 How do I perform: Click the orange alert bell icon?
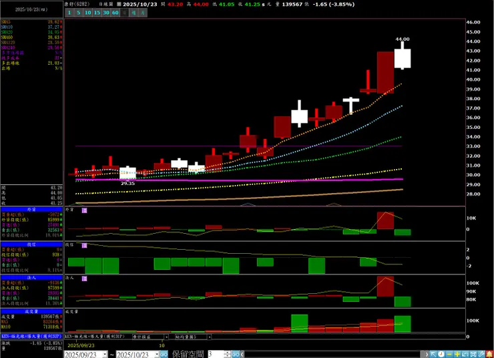click(489, 354)
